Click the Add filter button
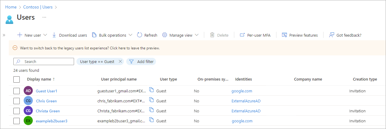 pyautogui.click(x=141, y=61)
